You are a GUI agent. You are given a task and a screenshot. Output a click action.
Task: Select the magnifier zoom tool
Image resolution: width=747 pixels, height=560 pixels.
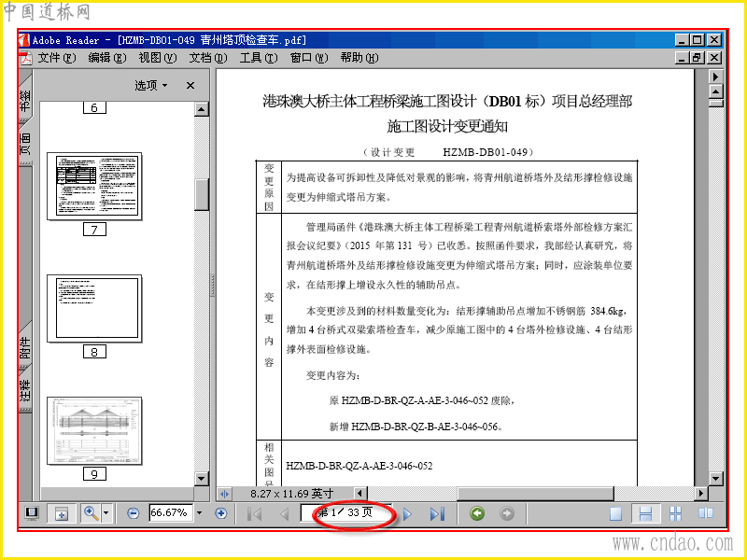tap(90, 513)
